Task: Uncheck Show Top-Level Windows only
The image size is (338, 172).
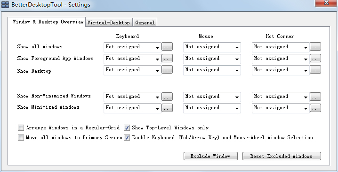Action: coord(127,128)
